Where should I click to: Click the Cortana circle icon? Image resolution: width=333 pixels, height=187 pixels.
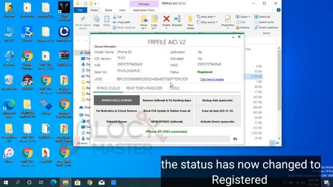[x=29, y=182]
